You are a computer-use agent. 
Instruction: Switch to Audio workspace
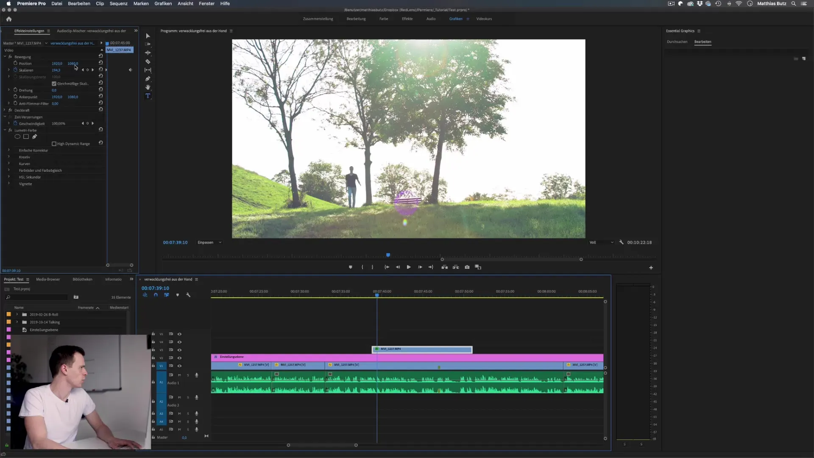click(431, 19)
